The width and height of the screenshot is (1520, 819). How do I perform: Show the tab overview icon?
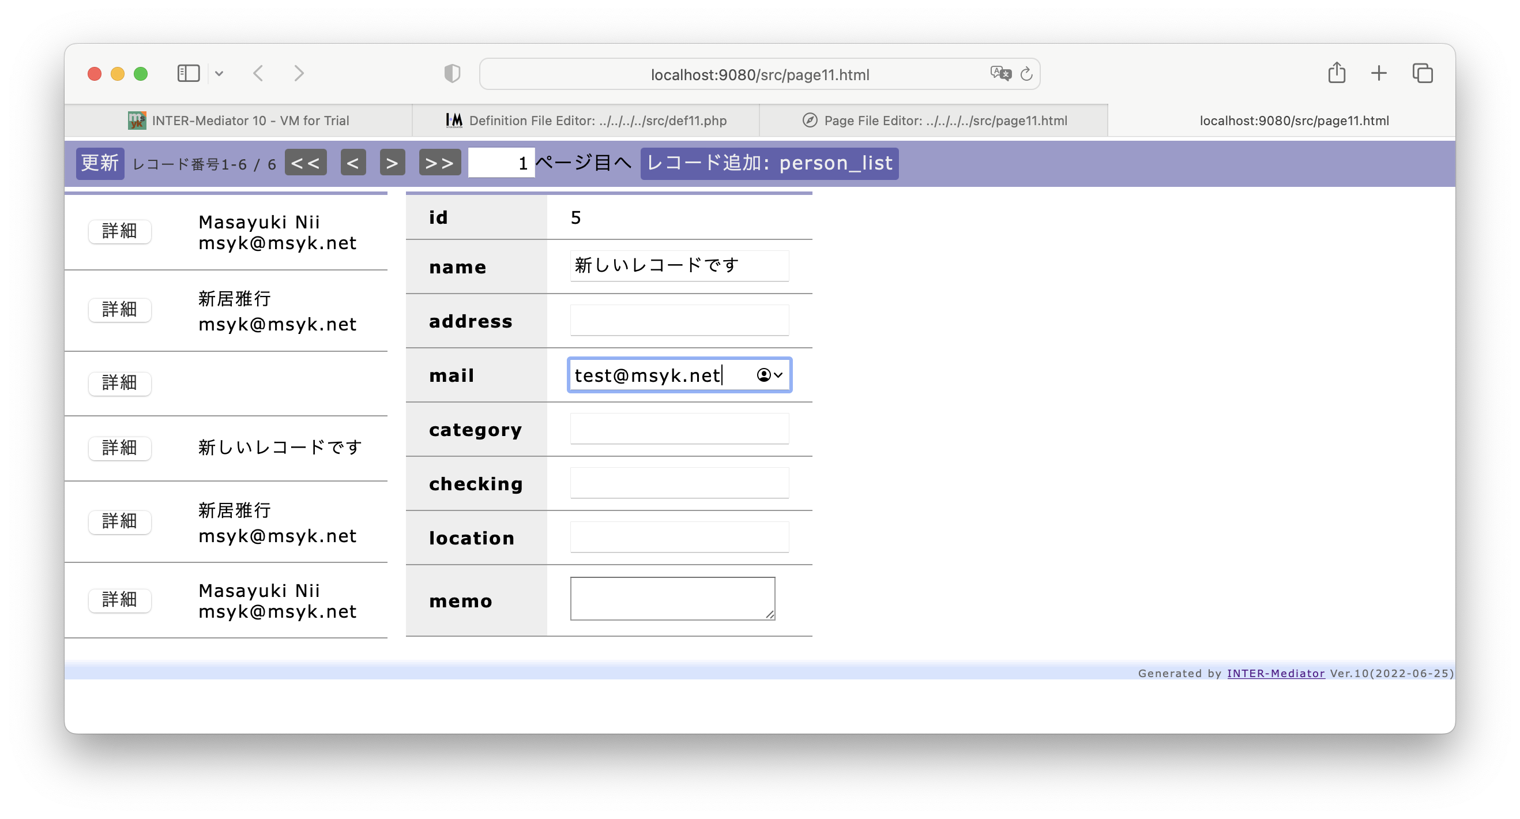point(1422,73)
